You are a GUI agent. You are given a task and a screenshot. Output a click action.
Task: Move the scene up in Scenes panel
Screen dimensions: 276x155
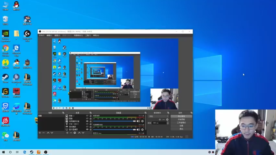click(48, 133)
